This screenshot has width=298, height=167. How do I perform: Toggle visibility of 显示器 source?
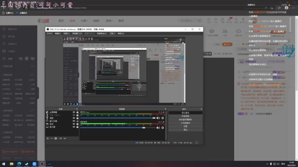[x=74, y=127]
